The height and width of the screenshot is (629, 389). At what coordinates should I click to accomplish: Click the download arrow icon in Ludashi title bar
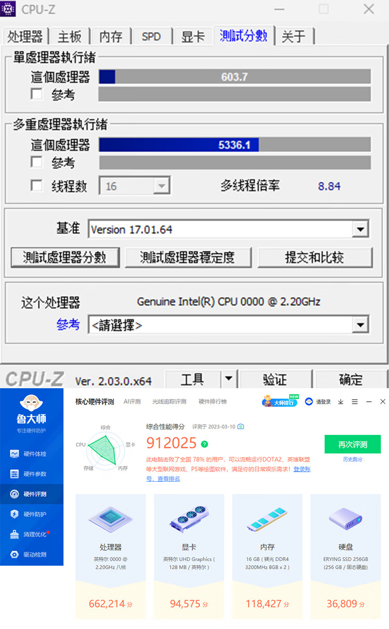point(341,402)
